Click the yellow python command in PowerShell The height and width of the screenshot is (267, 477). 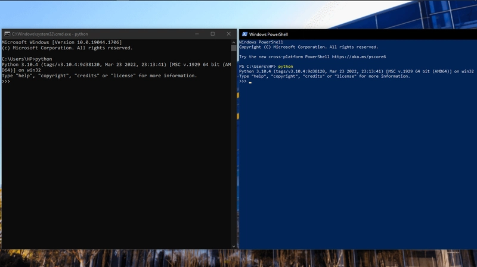(x=286, y=67)
